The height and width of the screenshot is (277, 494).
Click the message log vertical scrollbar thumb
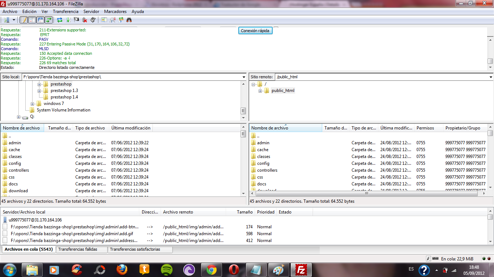490,61
